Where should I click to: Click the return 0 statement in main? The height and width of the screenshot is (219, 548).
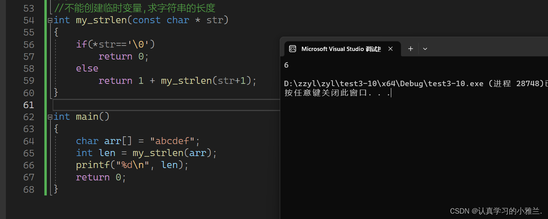click(x=101, y=177)
